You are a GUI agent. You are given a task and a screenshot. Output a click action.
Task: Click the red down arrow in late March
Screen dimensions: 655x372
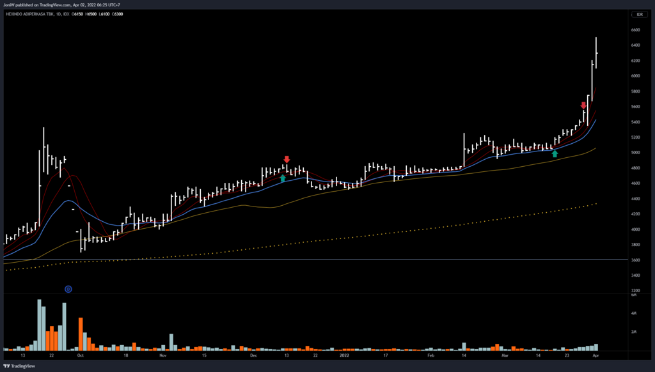click(583, 105)
